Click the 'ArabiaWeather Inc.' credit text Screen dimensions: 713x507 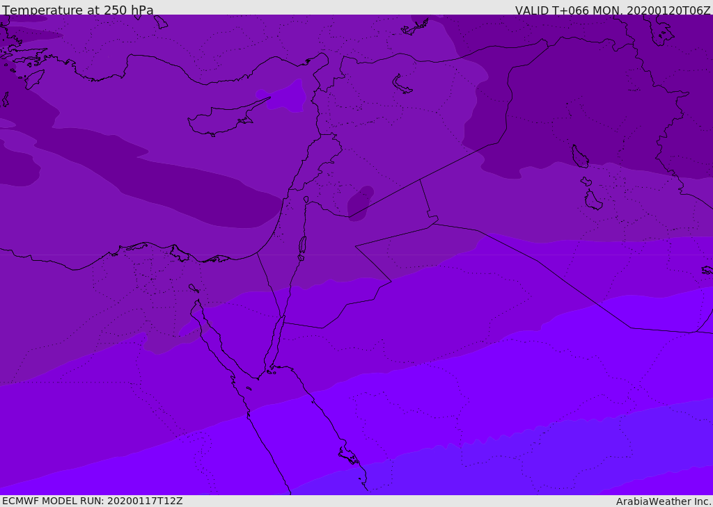coord(664,501)
